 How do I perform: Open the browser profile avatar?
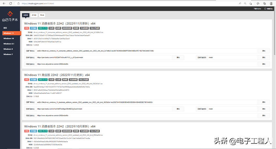tap(271, 3)
